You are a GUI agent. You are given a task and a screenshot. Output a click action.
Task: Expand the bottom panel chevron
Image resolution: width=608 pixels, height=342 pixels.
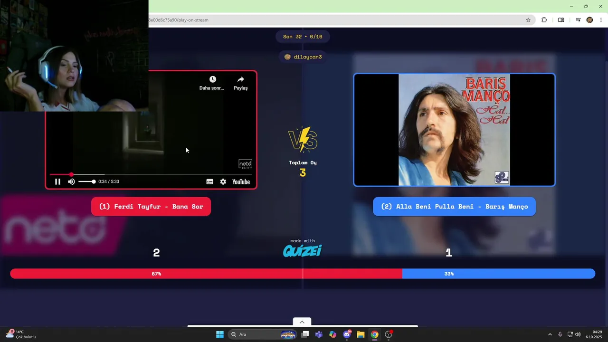302,322
